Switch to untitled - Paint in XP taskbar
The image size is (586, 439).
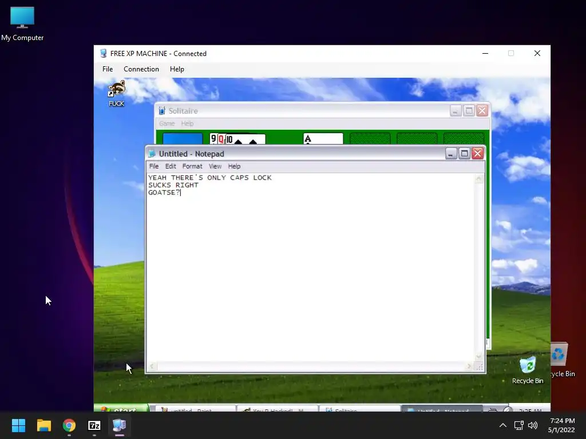point(196,409)
